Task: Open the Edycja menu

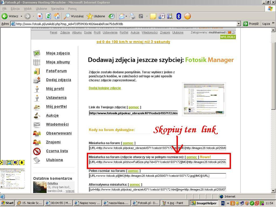Action: (x=15, y=9)
